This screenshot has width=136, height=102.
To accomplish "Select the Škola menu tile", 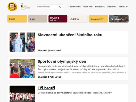I will [x=17, y=19].
